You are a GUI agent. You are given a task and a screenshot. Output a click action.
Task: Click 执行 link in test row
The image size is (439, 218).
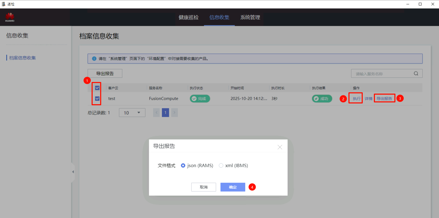356,99
